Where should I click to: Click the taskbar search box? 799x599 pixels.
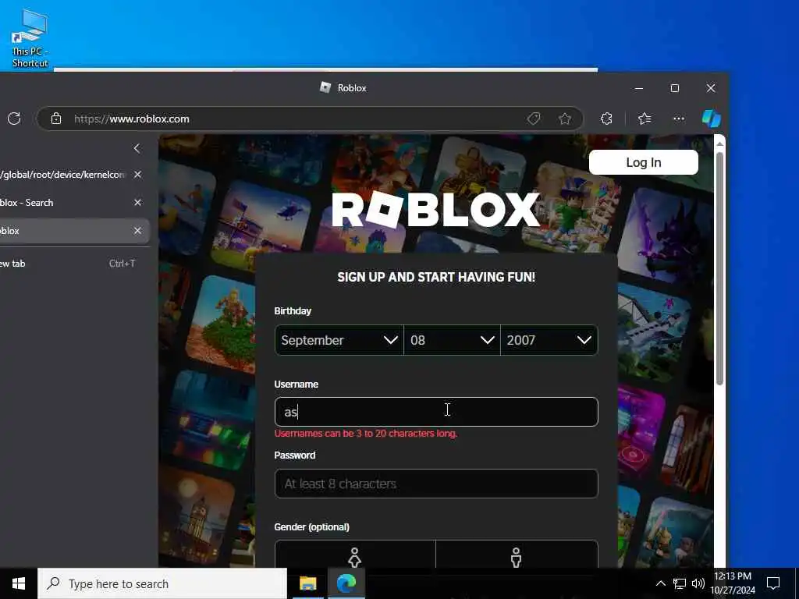162,583
